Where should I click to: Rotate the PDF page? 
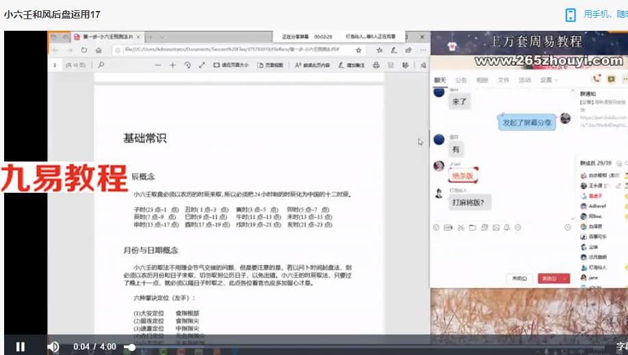187,65
